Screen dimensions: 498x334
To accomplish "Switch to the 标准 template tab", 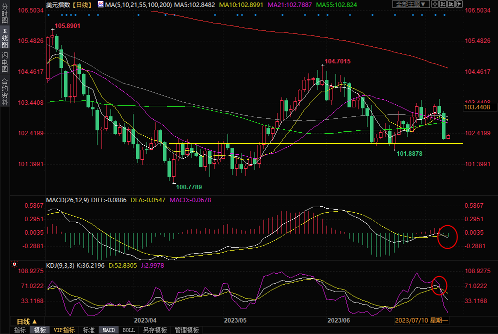I will (x=88, y=330).
